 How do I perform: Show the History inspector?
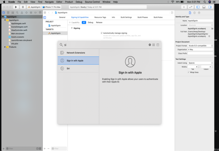[194, 13]
